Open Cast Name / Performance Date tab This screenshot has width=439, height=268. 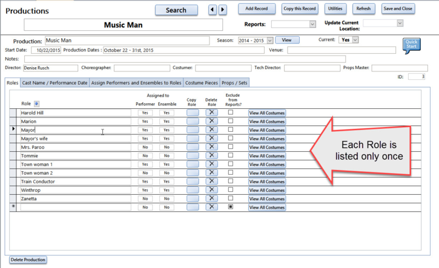pos(55,83)
